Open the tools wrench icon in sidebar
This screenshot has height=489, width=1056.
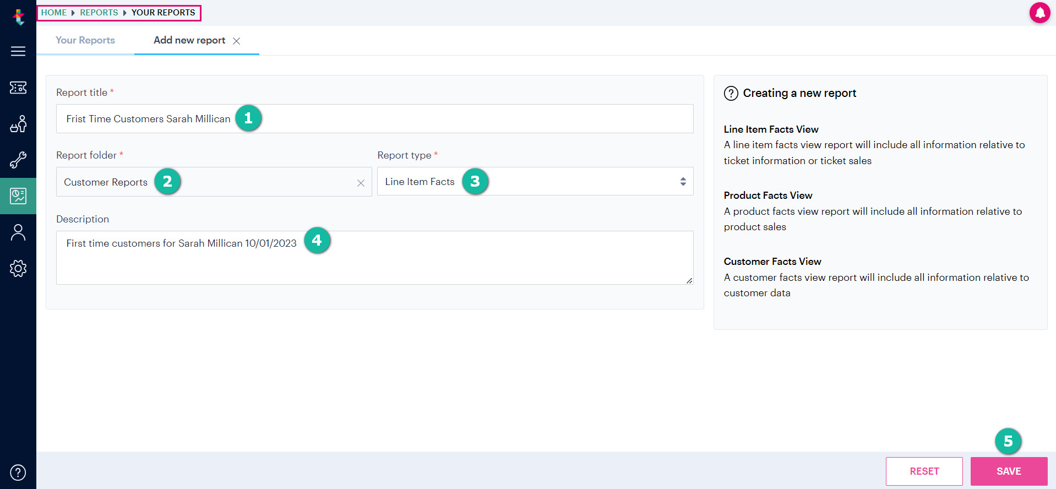tap(18, 160)
